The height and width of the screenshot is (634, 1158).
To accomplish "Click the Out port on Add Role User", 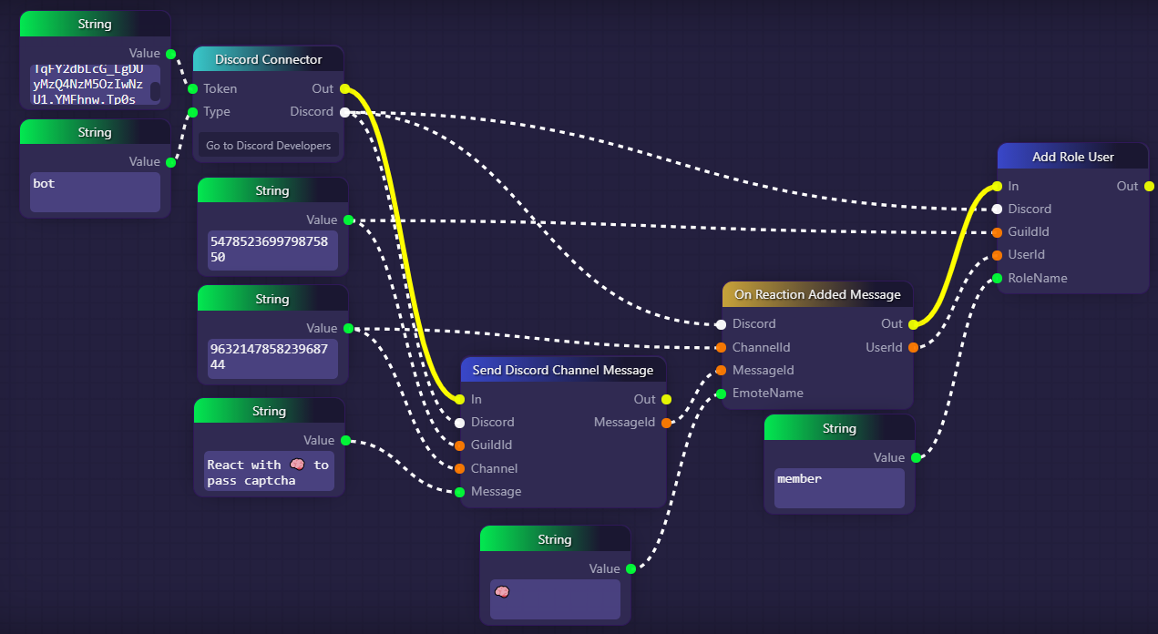I will click(x=1149, y=186).
